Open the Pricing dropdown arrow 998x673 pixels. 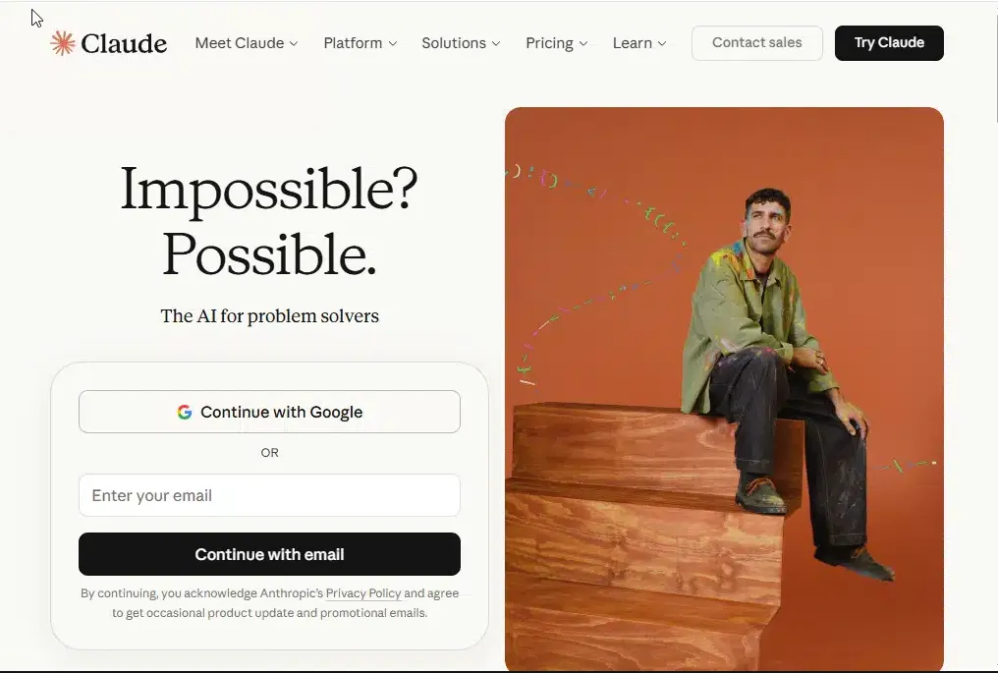(x=583, y=43)
